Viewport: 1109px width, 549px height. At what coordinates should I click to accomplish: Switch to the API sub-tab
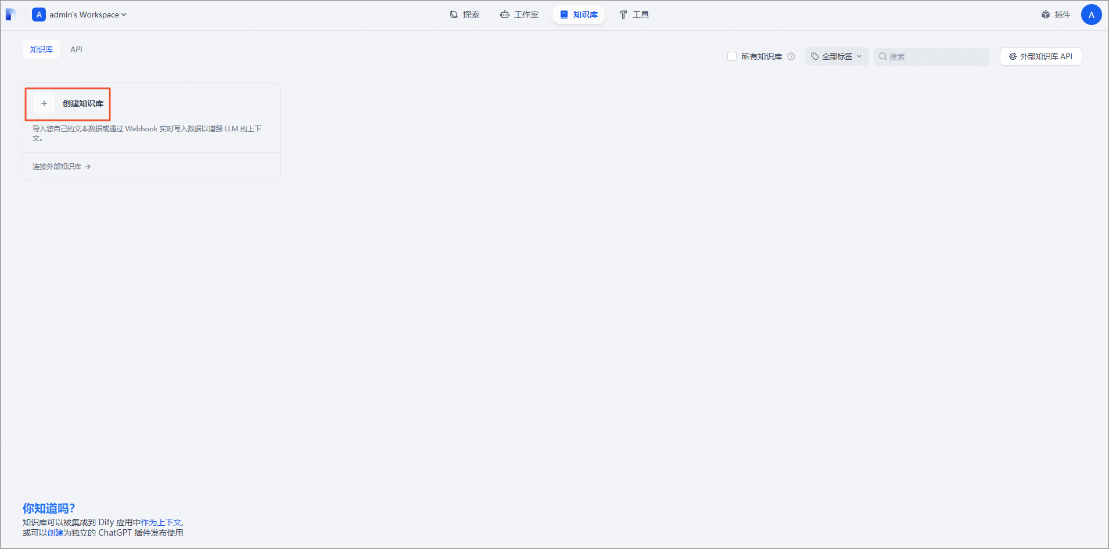(76, 49)
